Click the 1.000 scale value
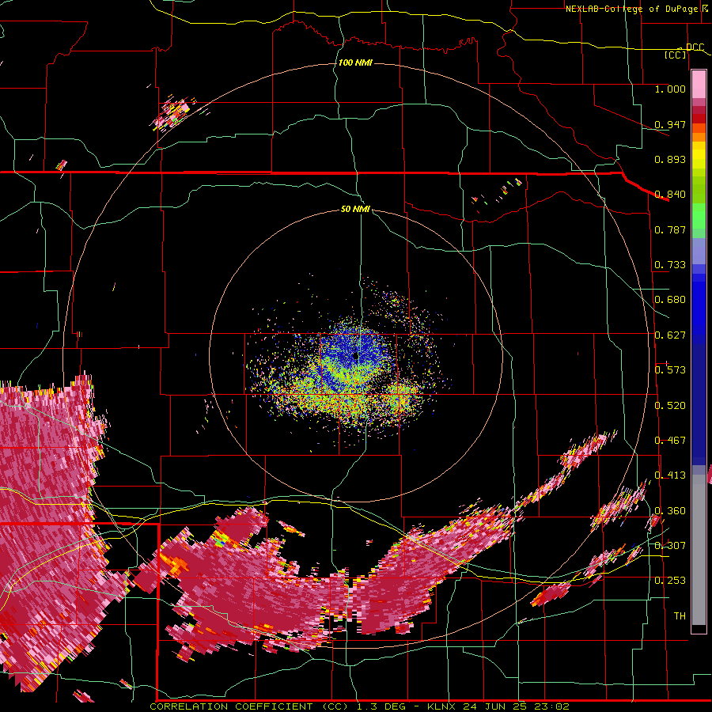Image resolution: width=712 pixels, height=712 pixels. (x=670, y=89)
